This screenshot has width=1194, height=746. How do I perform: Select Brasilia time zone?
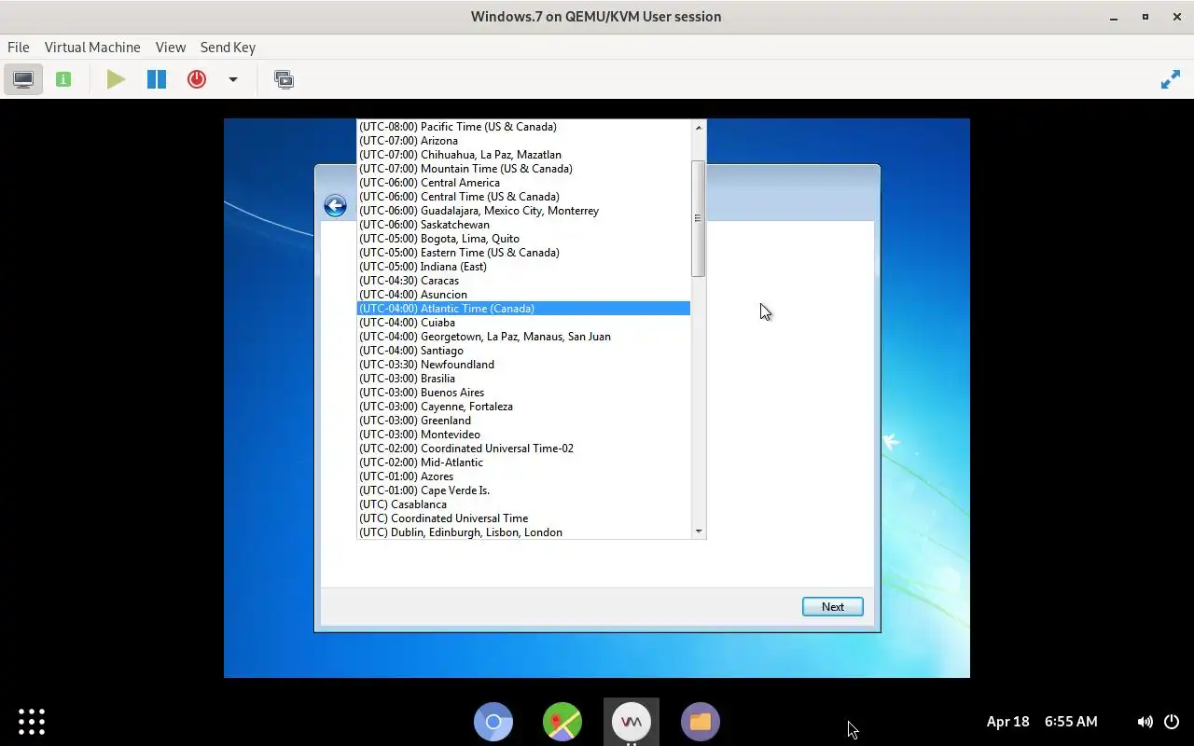point(523,378)
